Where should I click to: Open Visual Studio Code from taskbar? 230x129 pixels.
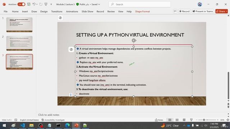click(23, 125)
